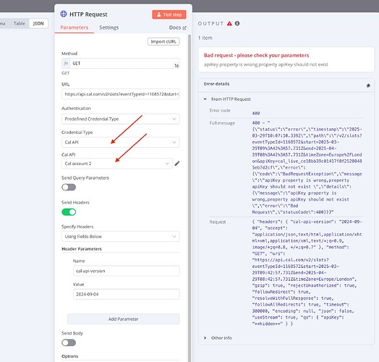The height and width of the screenshot is (362, 379).
Task: Switch to the Settings tab
Action: click(109, 28)
